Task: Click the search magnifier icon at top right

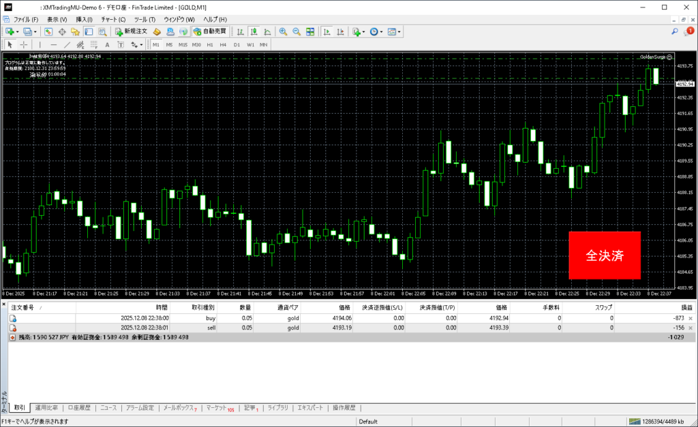Action: (675, 31)
